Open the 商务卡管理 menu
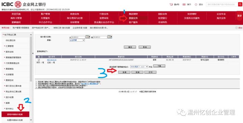The image size is (243, 123). (x=16, y=18)
